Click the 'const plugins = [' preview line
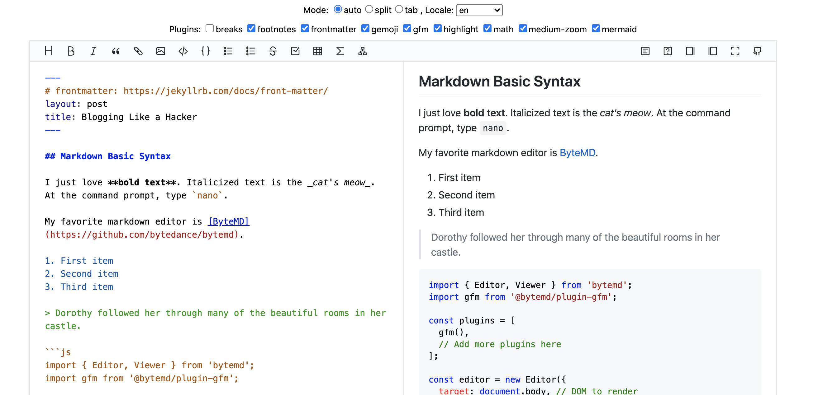The width and height of the screenshot is (813, 395). click(x=472, y=321)
